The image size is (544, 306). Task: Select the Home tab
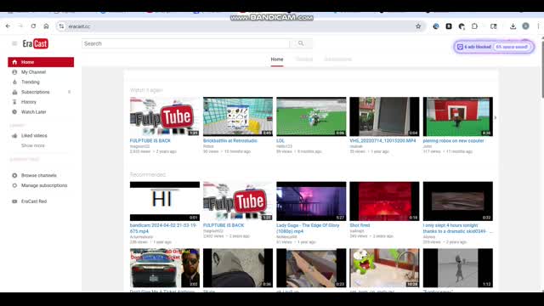tap(277, 59)
